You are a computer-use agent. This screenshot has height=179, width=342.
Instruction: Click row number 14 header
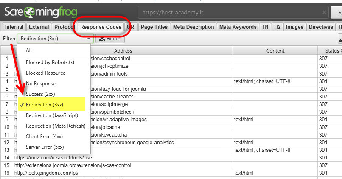tap(7, 158)
